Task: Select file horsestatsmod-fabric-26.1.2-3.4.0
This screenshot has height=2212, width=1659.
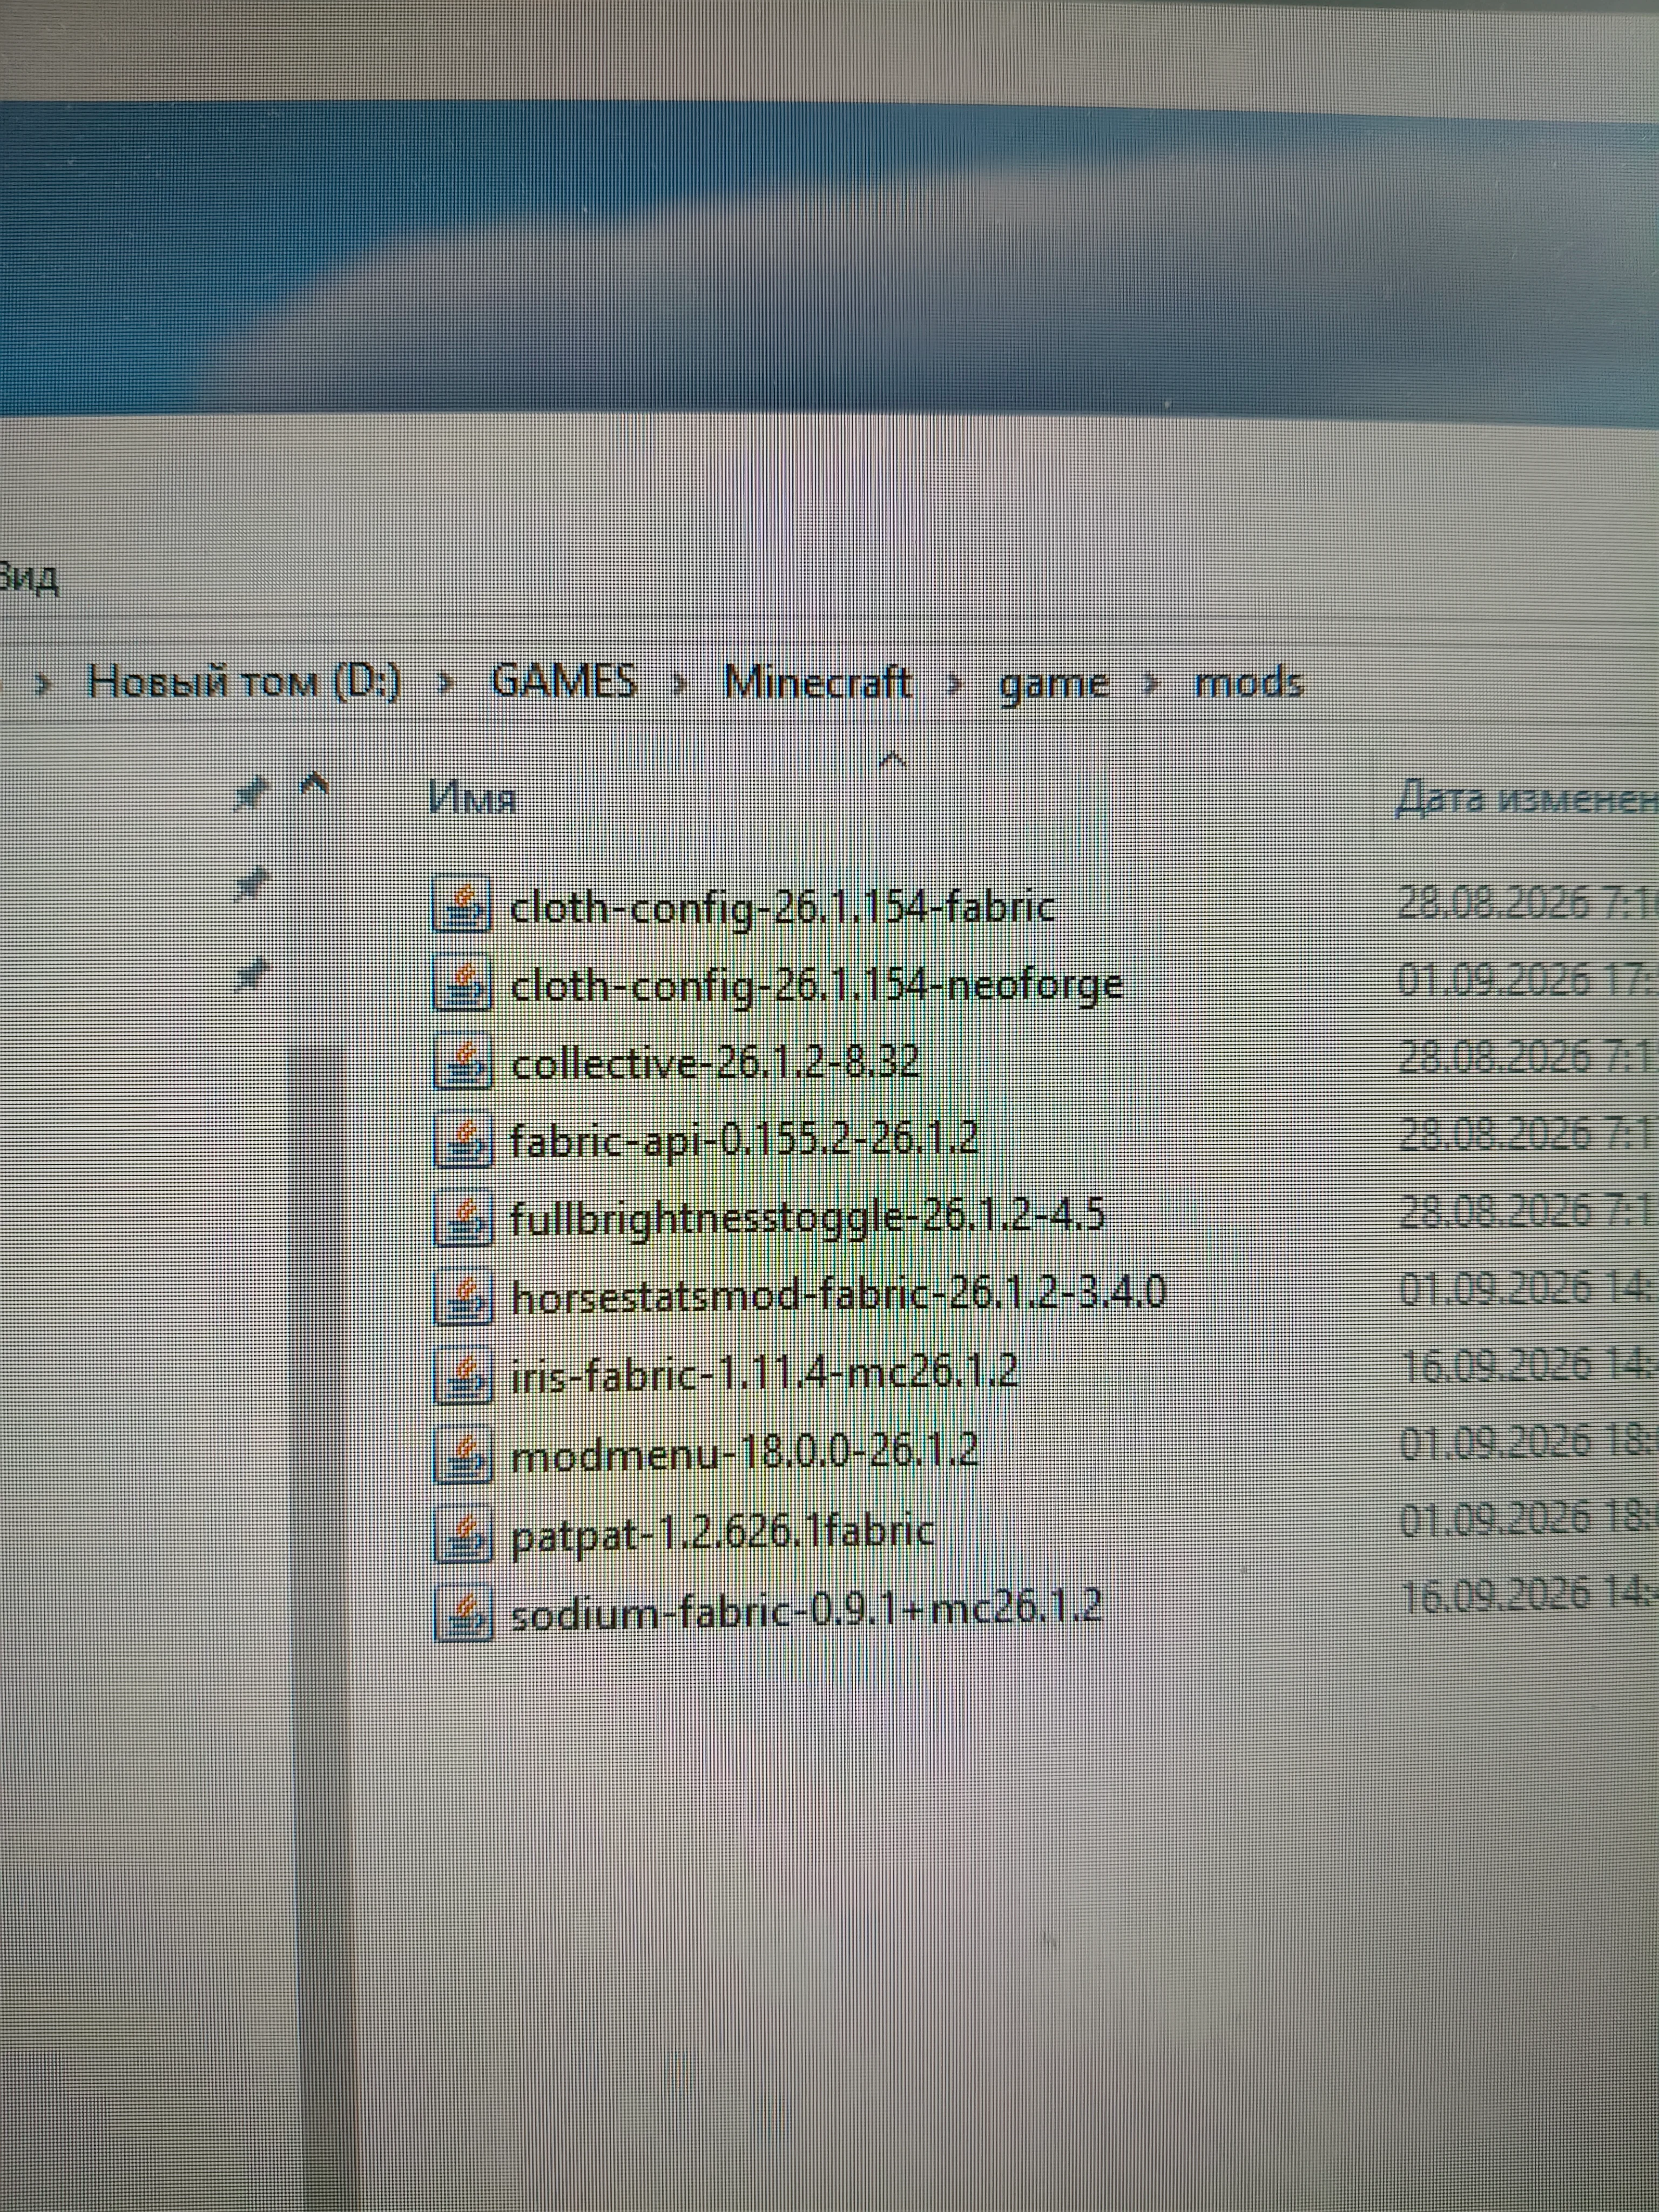Action: [x=838, y=1295]
